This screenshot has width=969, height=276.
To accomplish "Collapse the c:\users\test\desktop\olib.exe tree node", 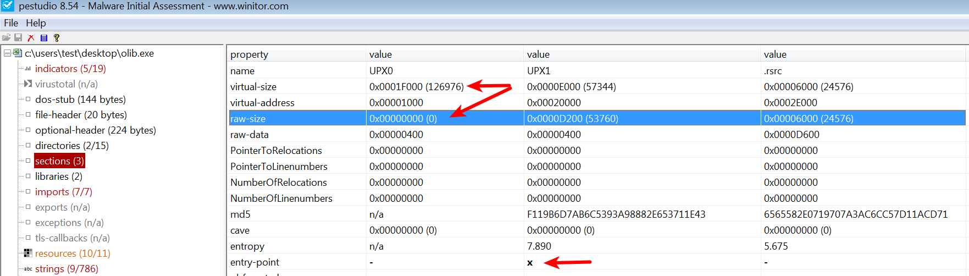I will click(x=7, y=53).
